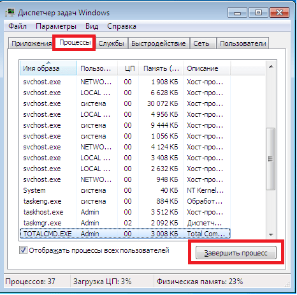
Task: Minimize the Task Manager window
Action: pyautogui.click(x=237, y=13)
